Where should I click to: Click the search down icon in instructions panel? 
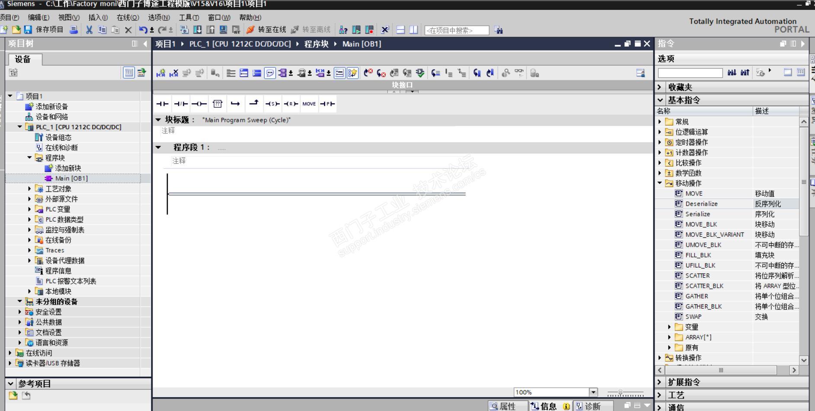click(732, 73)
